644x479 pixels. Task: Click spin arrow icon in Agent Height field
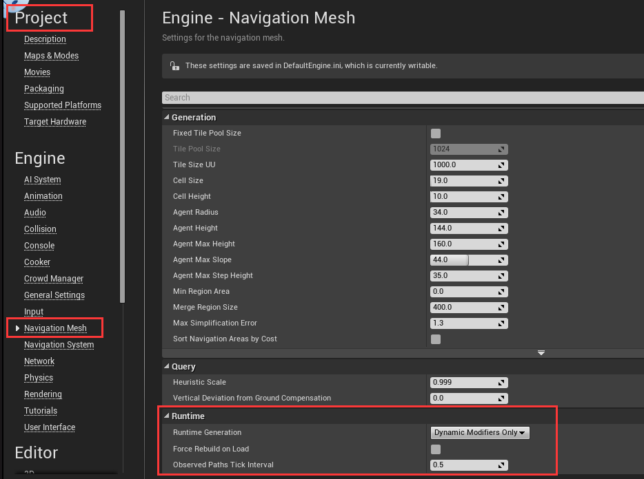pos(501,228)
